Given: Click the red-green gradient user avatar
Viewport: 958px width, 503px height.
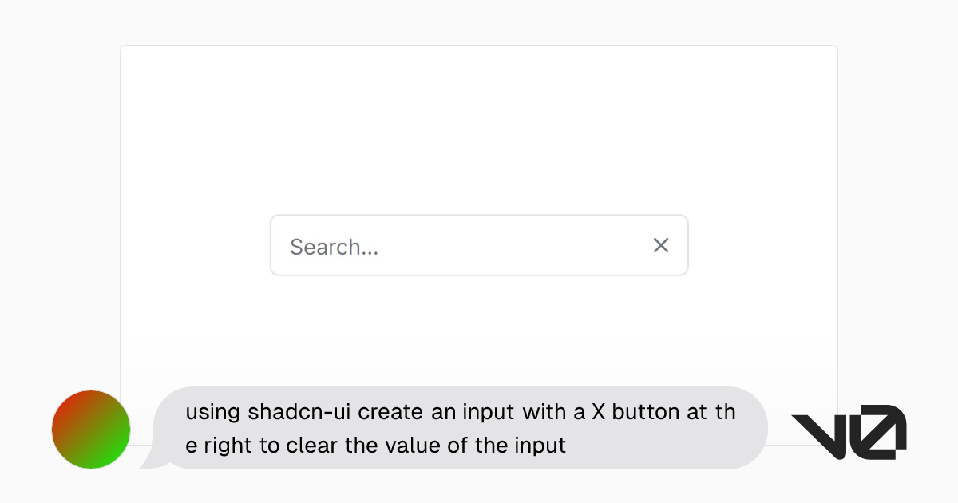Looking at the screenshot, I should (x=91, y=430).
